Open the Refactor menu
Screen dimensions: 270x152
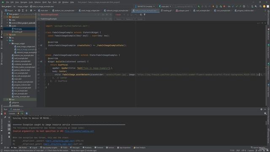point(38,2)
